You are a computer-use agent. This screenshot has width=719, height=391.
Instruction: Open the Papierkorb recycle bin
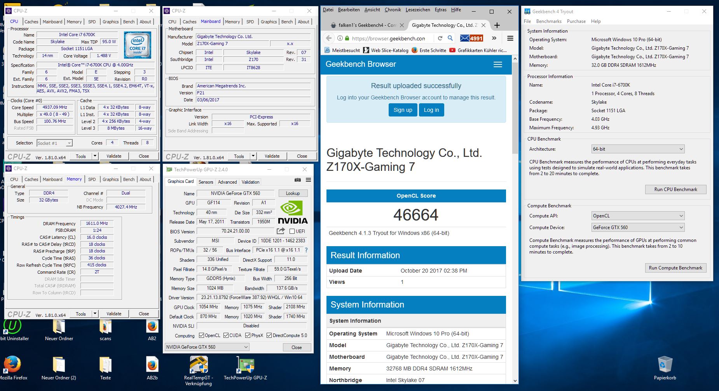(x=665, y=368)
